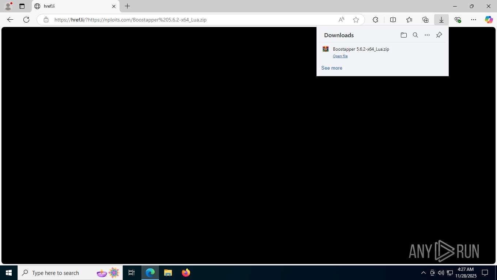
Task: Open the Windows Start menu
Action: (x=9, y=273)
